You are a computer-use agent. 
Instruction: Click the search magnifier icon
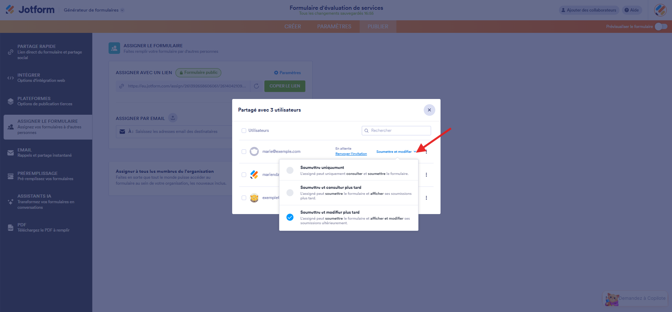(367, 130)
